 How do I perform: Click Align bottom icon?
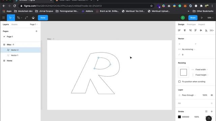(x=206, y=30)
